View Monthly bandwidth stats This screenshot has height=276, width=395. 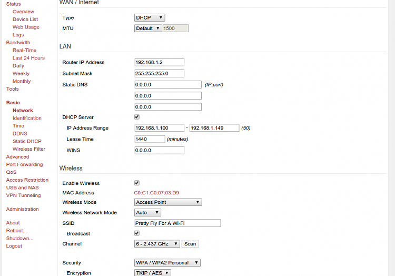(x=22, y=81)
